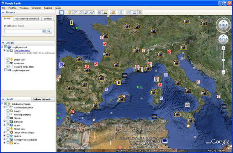Toggle sunlight across the landscape
This screenshot has width=233, height=153.
coord(105,12)
